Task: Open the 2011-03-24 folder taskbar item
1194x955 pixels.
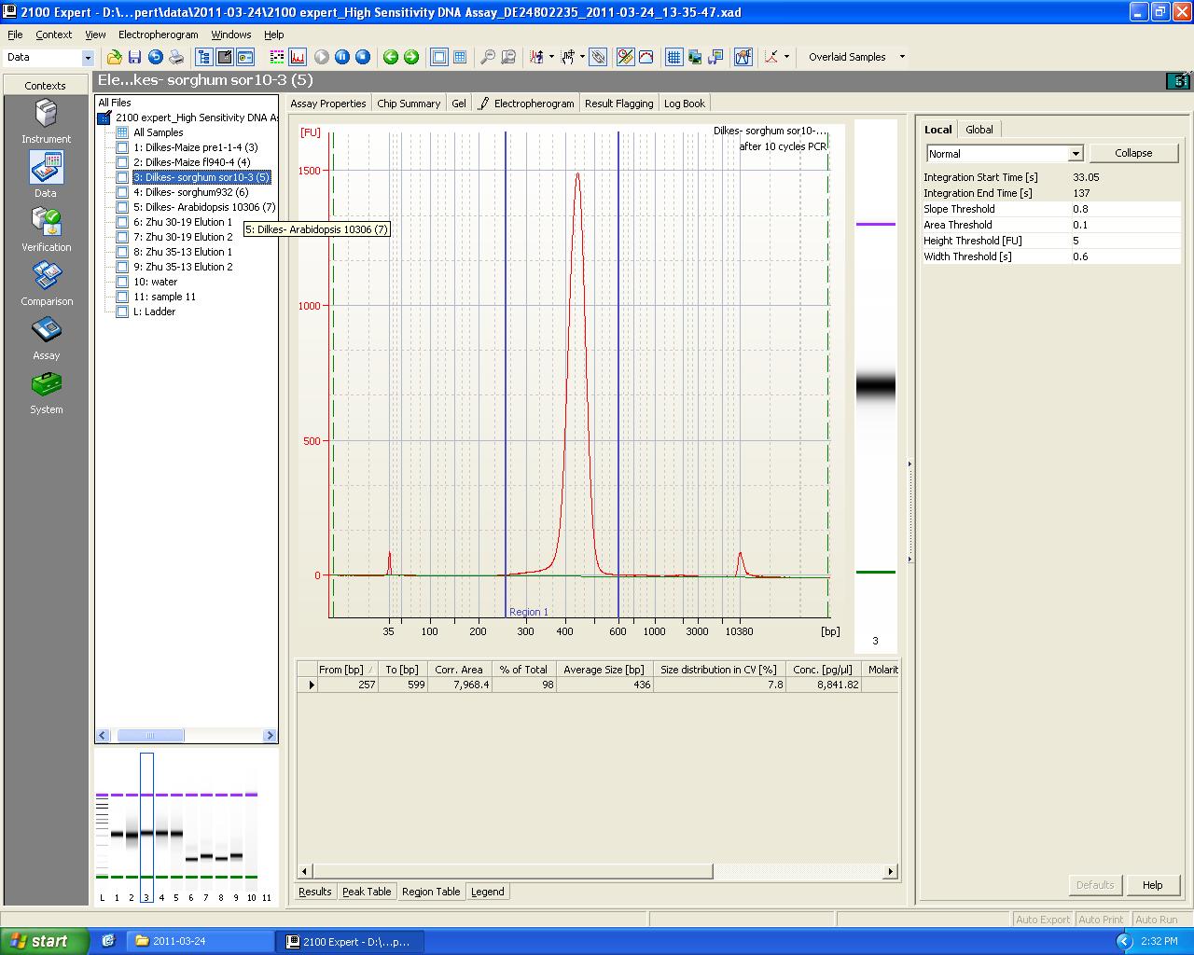Action: point(201,941)
